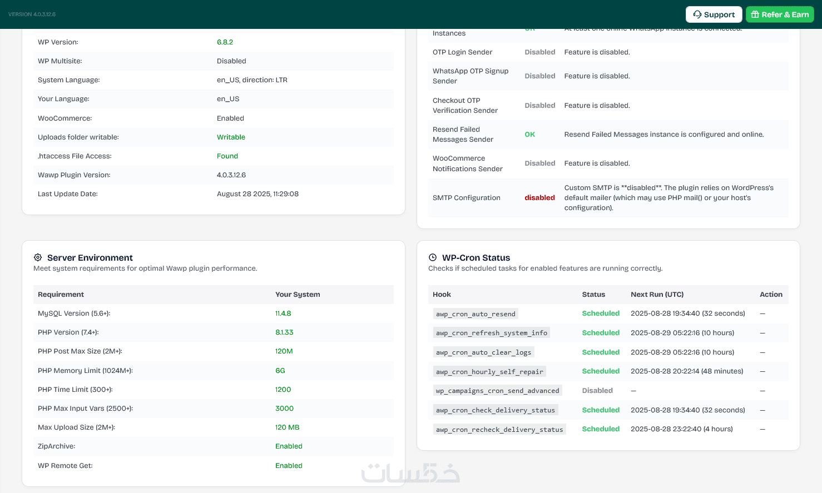Select the awp_cron_hourly_self_repair hook label
Image resolution: width=822 pixels, height=493 pixels.
click(x=489, y=371)
